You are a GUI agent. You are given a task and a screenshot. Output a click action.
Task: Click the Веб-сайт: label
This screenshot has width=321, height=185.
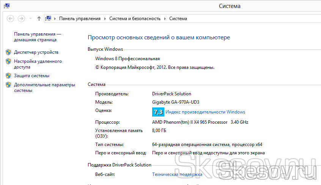(105, 174)
